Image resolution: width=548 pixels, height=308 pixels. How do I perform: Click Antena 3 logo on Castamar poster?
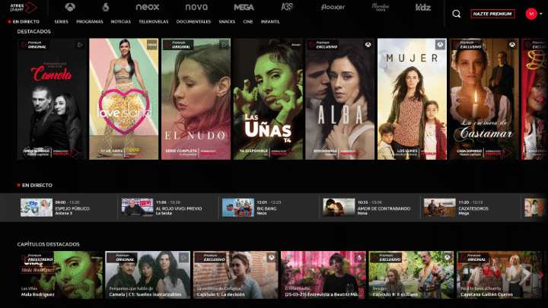coord(512,45)
